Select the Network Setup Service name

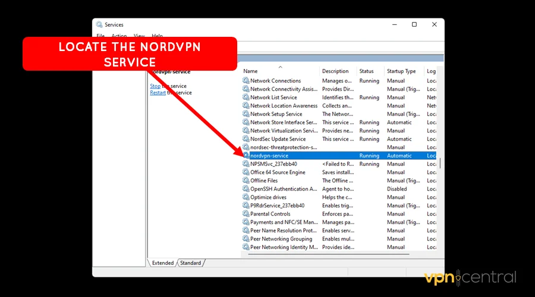276,114
